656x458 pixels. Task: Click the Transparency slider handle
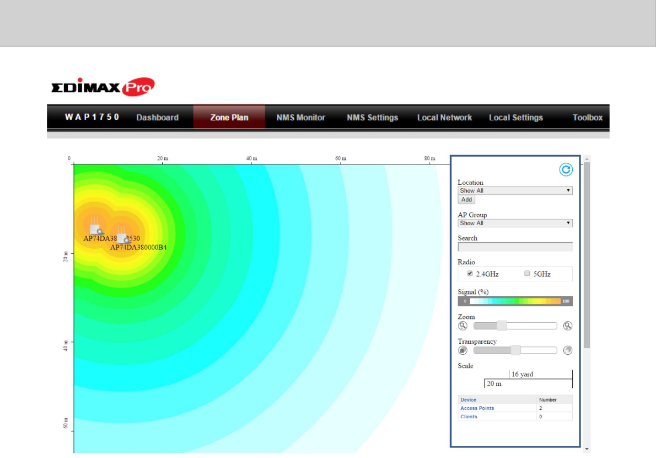click(515, 350)
